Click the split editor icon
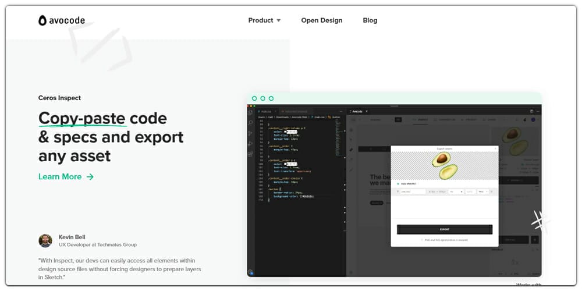Image resolution: width=582 pixels, height=291 pixels. (x=531, y=111)
